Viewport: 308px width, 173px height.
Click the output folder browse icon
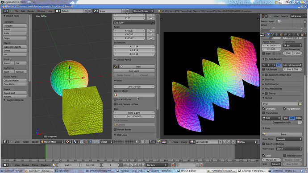click(x=300, y=104)
